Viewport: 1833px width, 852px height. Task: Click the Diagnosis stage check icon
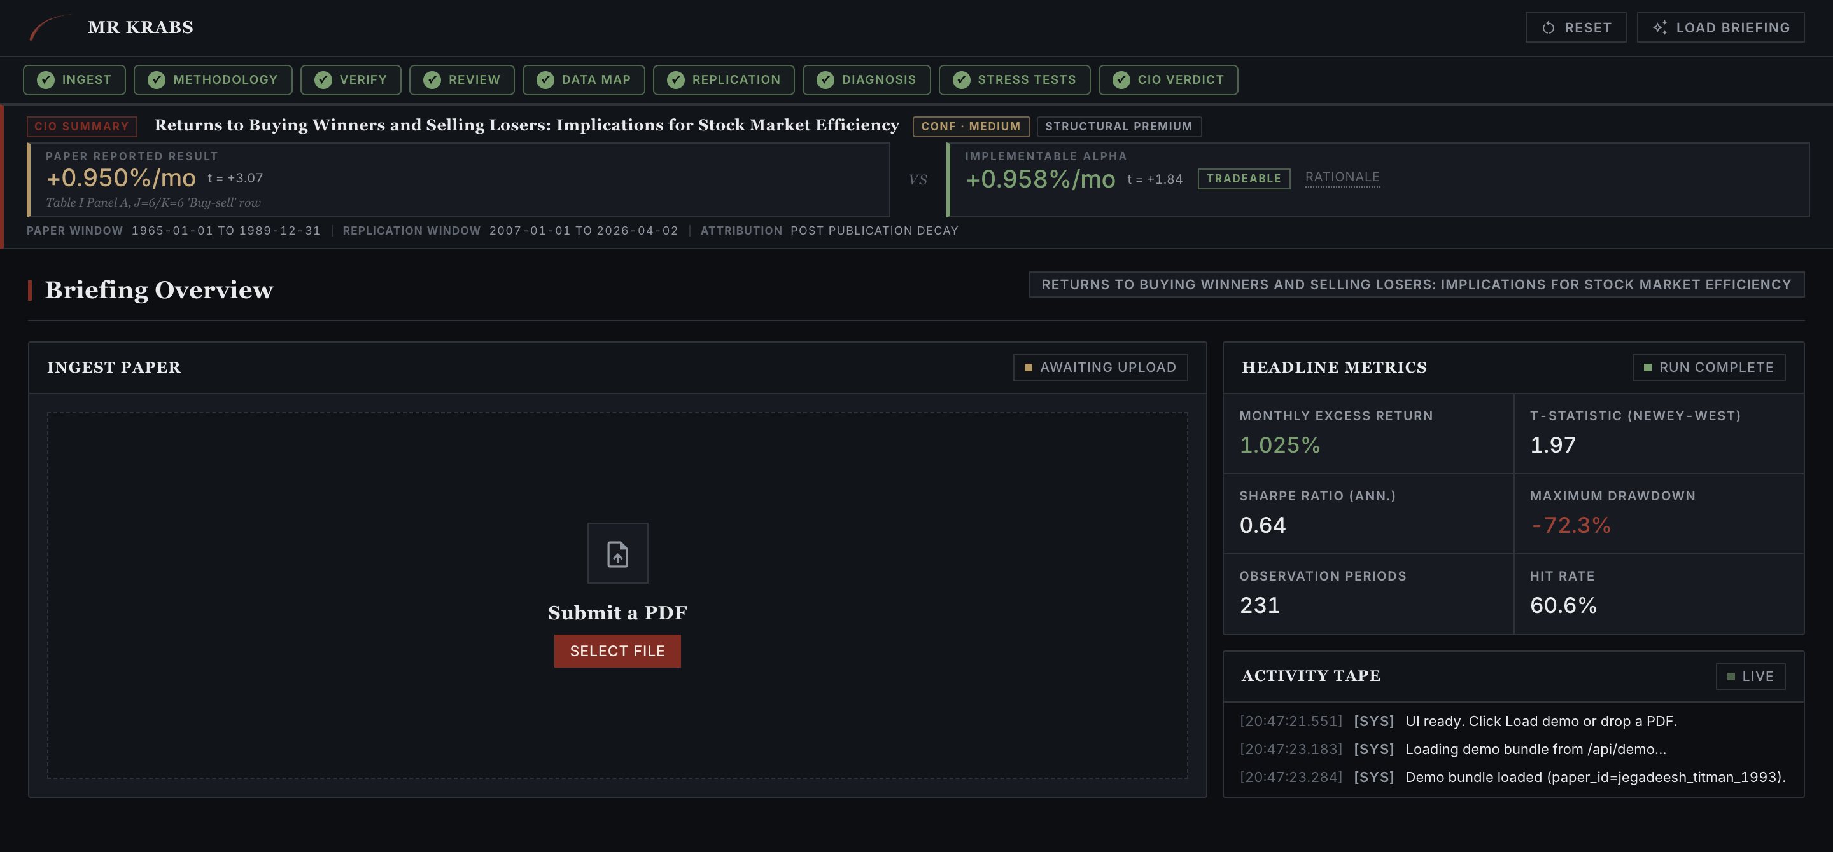point(825,79)
